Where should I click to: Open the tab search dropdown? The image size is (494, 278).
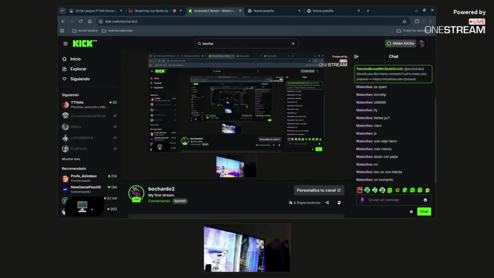(x=62, y=11)
